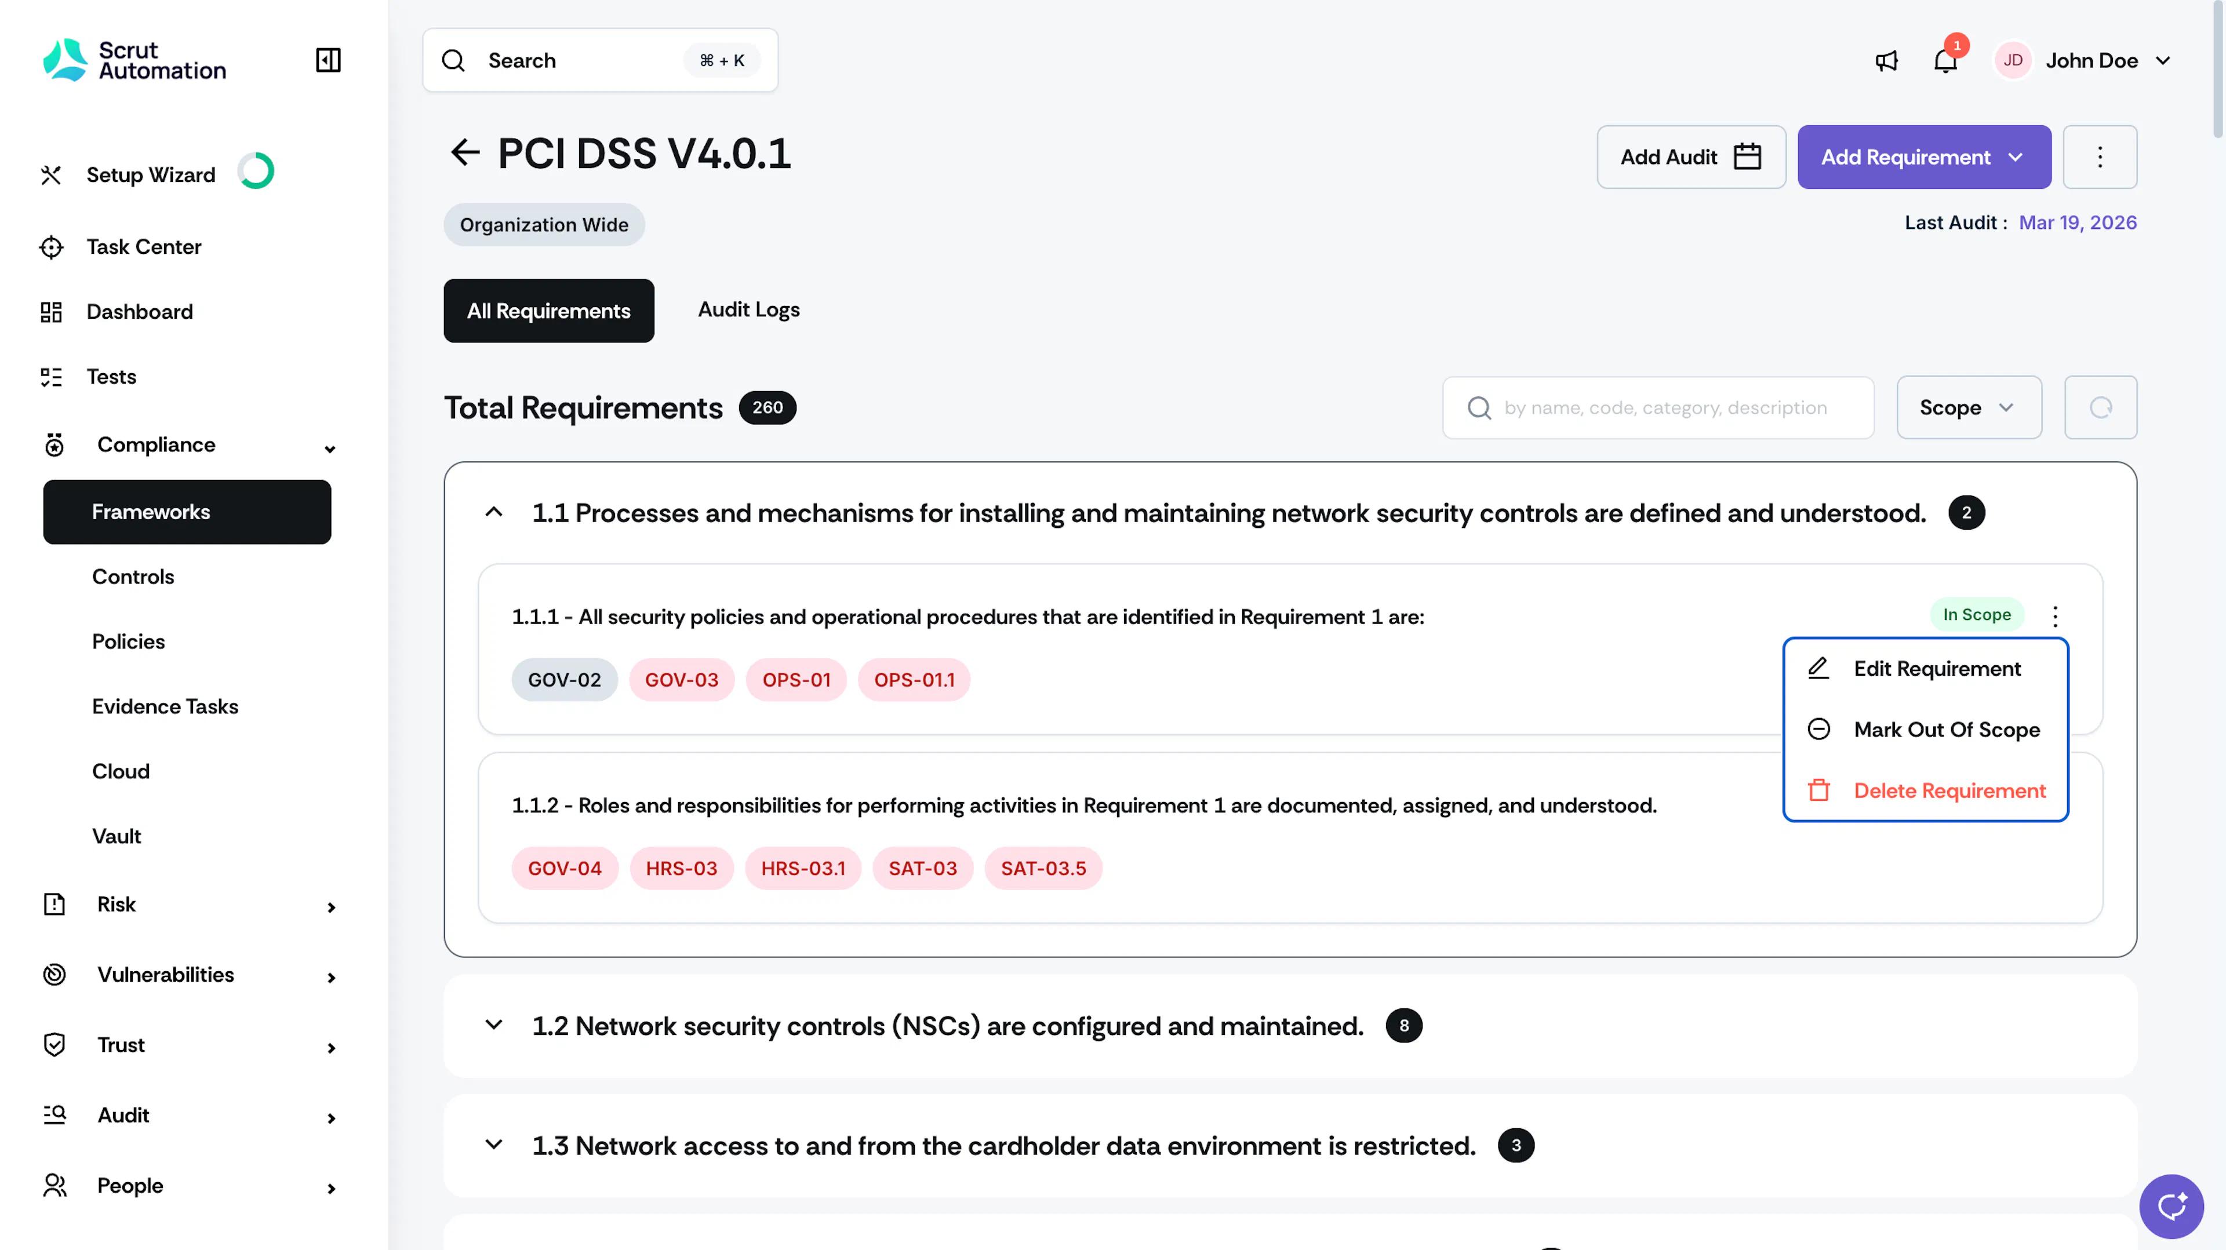
Task: Click the Add Audit button
Action: (x=1690, y=157)
